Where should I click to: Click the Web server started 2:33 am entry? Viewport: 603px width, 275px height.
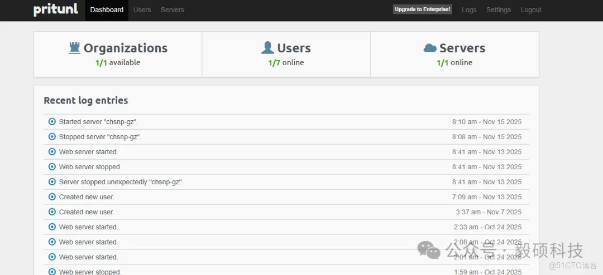pyautogui.click(x=286, y=227)
